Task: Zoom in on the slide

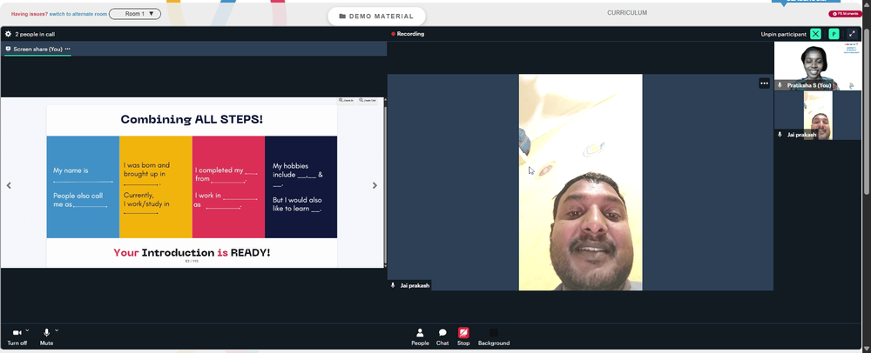Action: [346, 100]
